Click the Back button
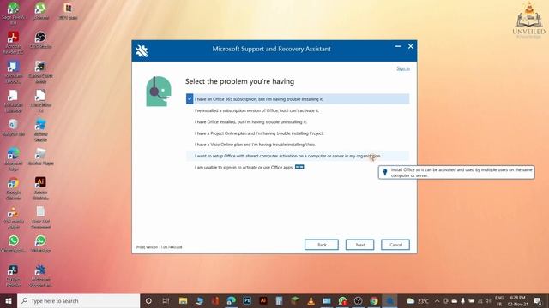Screen dimensions: 549x308 pyautogui.click(x=322, y=245)
